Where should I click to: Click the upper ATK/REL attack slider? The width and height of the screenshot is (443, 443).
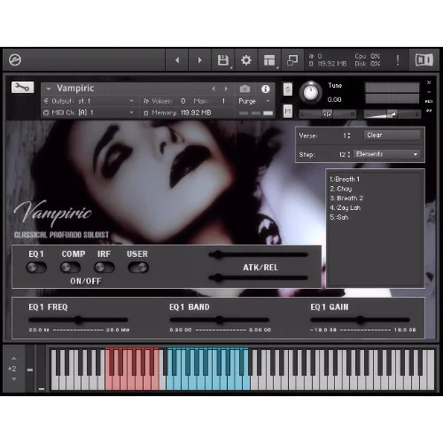click(x=259, y=254)
